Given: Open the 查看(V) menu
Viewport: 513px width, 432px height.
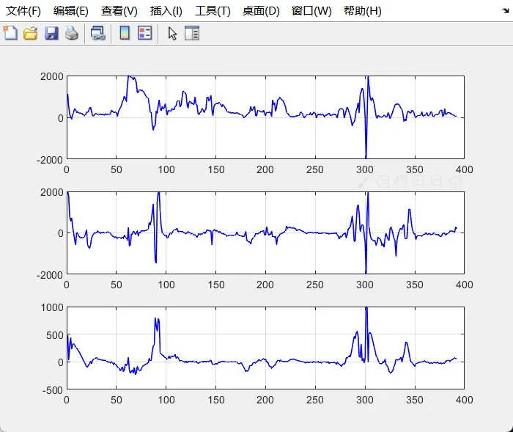Looking at the screenshot, I should pos(119,11).
